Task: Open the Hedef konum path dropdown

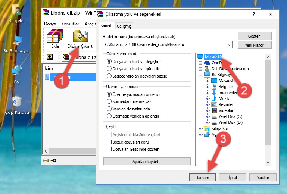Action: click(229, 45)
